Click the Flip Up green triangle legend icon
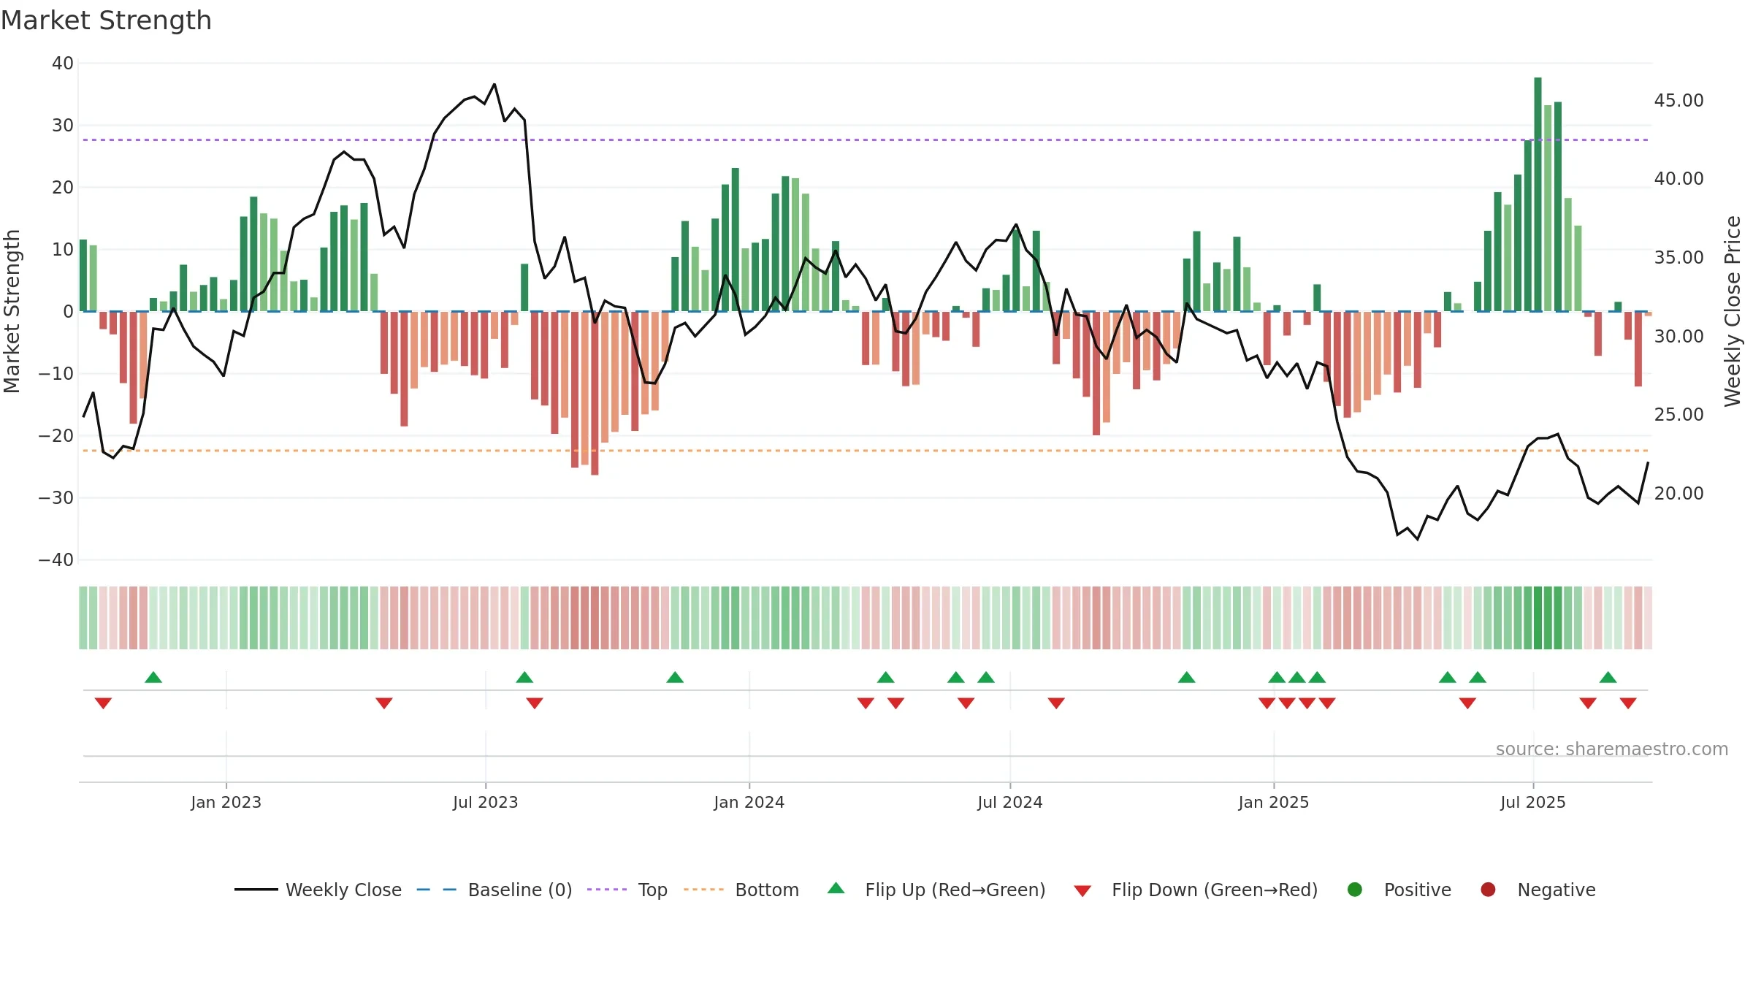The image size is (1753, 986). click(836, 888)
